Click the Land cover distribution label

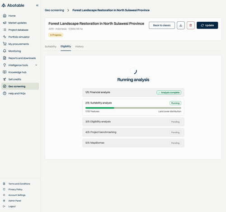(x=169, y=112)
